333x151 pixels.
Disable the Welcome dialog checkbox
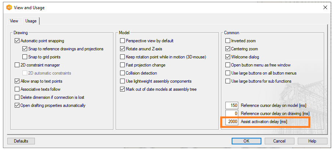coord(228,57)
